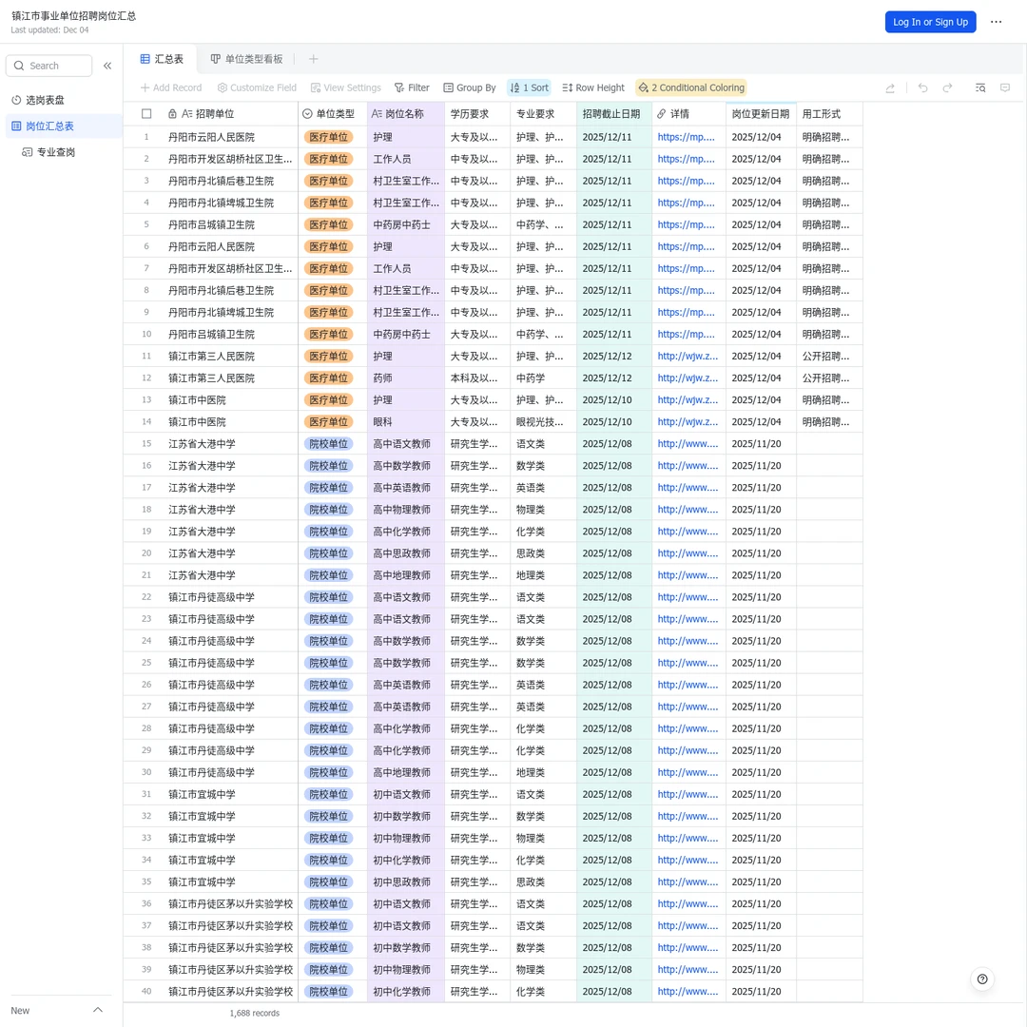Click the 单位类型 column header

[333, 114]
